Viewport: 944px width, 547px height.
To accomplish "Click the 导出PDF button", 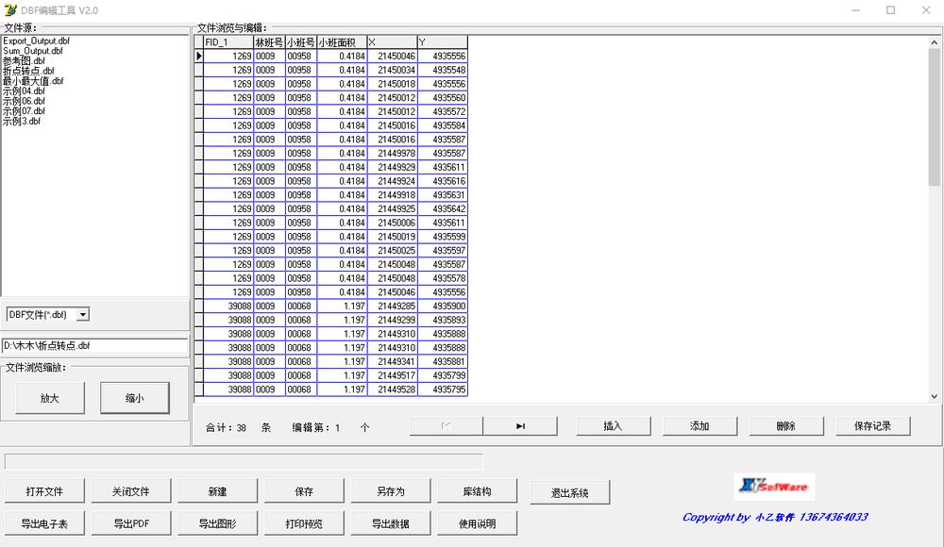I will pos(131,523).
